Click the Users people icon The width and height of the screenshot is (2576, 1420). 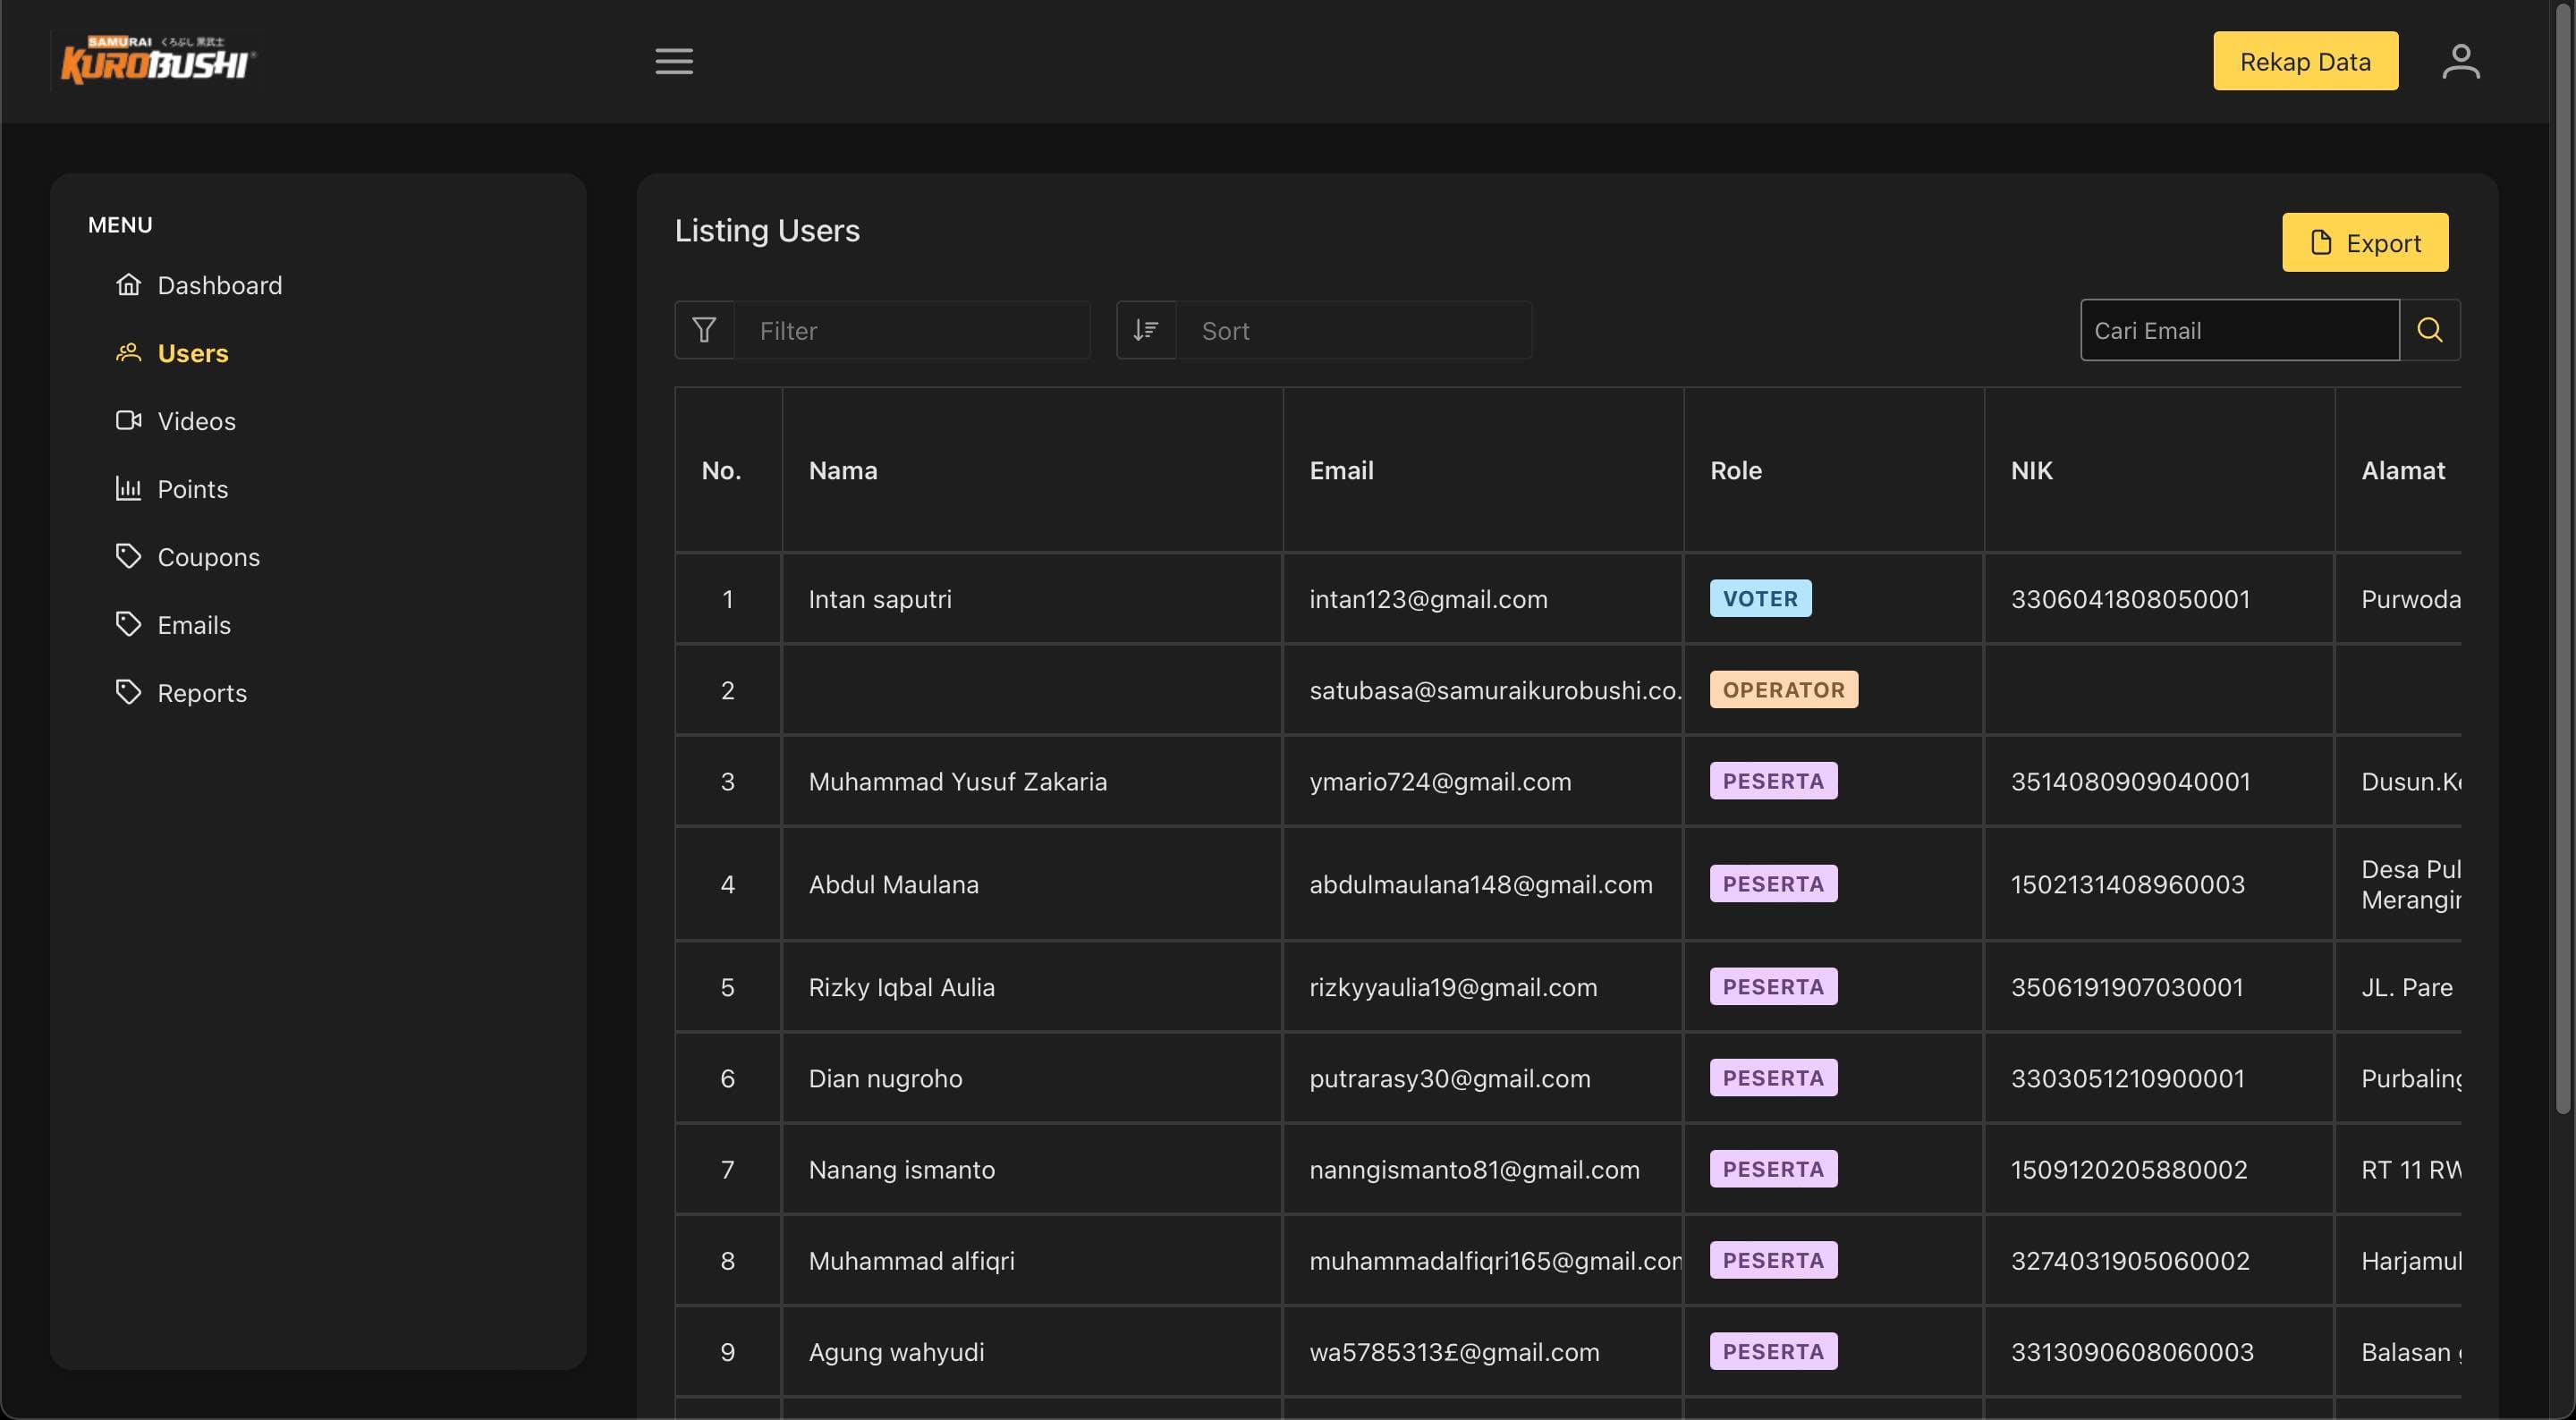point(128,353)
